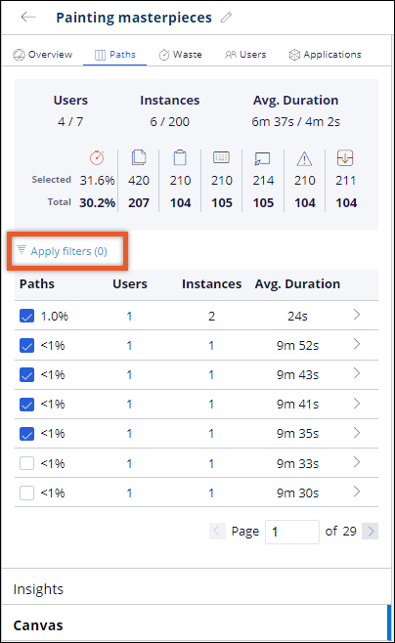The image size is (395, 643).
Task: Check the path with 9m 30s duration
Action: tap(27, 493)
